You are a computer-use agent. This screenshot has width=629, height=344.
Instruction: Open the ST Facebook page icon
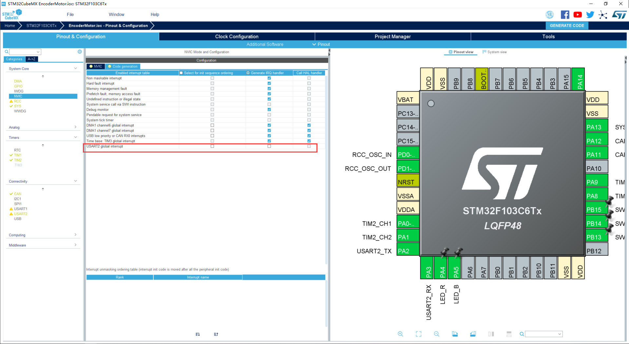565,15
